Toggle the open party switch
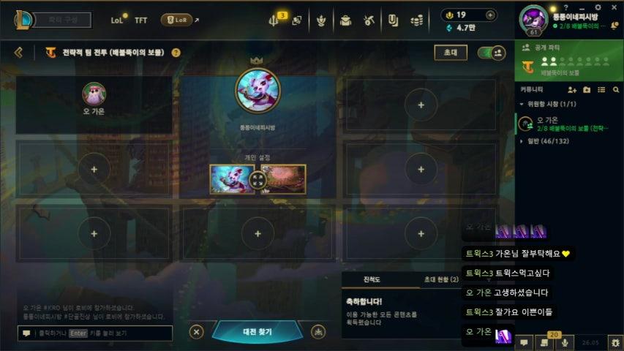 click(492, 53)
